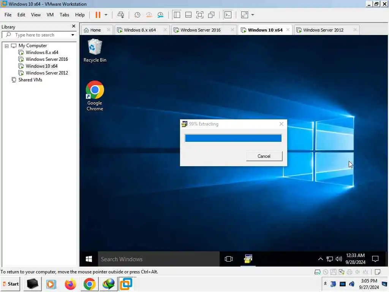Select the Google Chrome desktop shortcut
This screenshot has width=389, height=292.
[95, 96]
